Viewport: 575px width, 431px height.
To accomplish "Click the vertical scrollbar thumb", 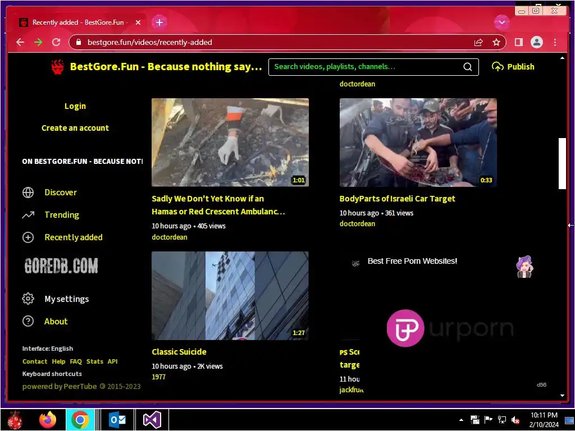I will tap(562, 163).
